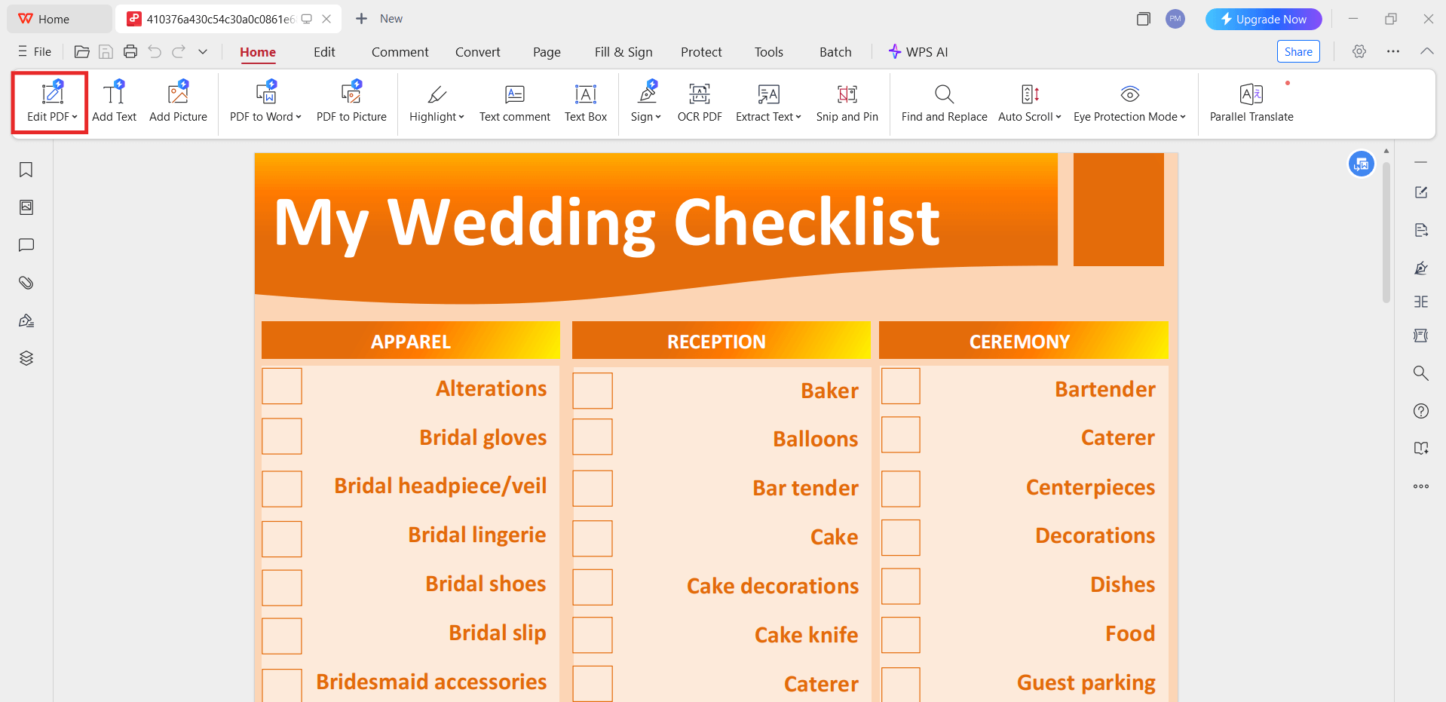The height and width of the screenshot is (702, 1446).
Task: Click the Print icon
Action: (x=130, y=52)
